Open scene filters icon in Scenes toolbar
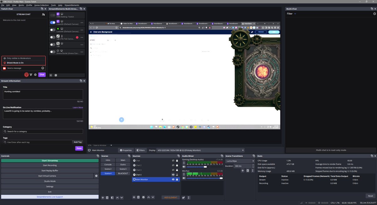 112,197
